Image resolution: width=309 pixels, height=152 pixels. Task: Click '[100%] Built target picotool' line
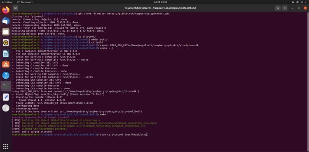pyautogui.click(x=32, y=132)
